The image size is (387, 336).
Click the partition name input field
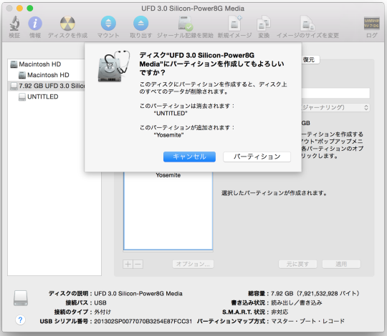335,93
